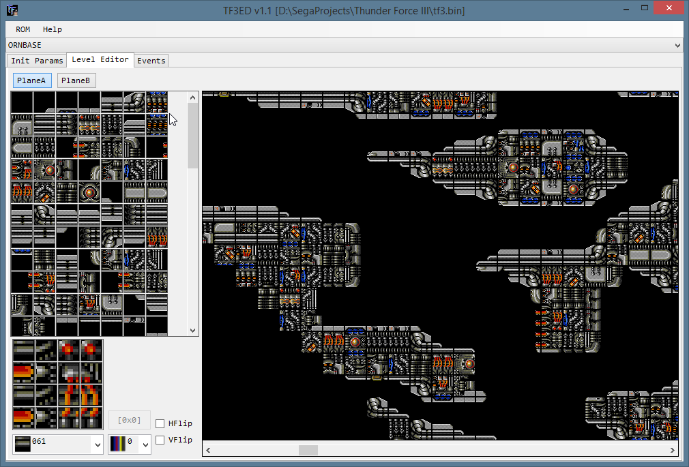Image resolution: width=689 pixels, height=467 pixels.
Task: Maximize the TF3ED window
Action: pyautogui.click(x=645, y=8)
